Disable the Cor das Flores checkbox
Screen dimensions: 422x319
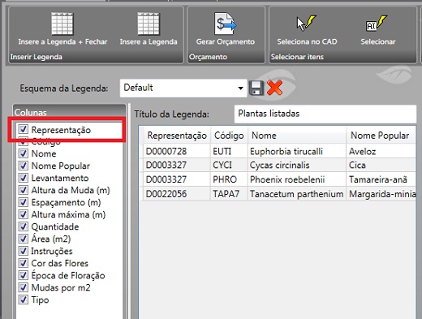pos(24,263)
